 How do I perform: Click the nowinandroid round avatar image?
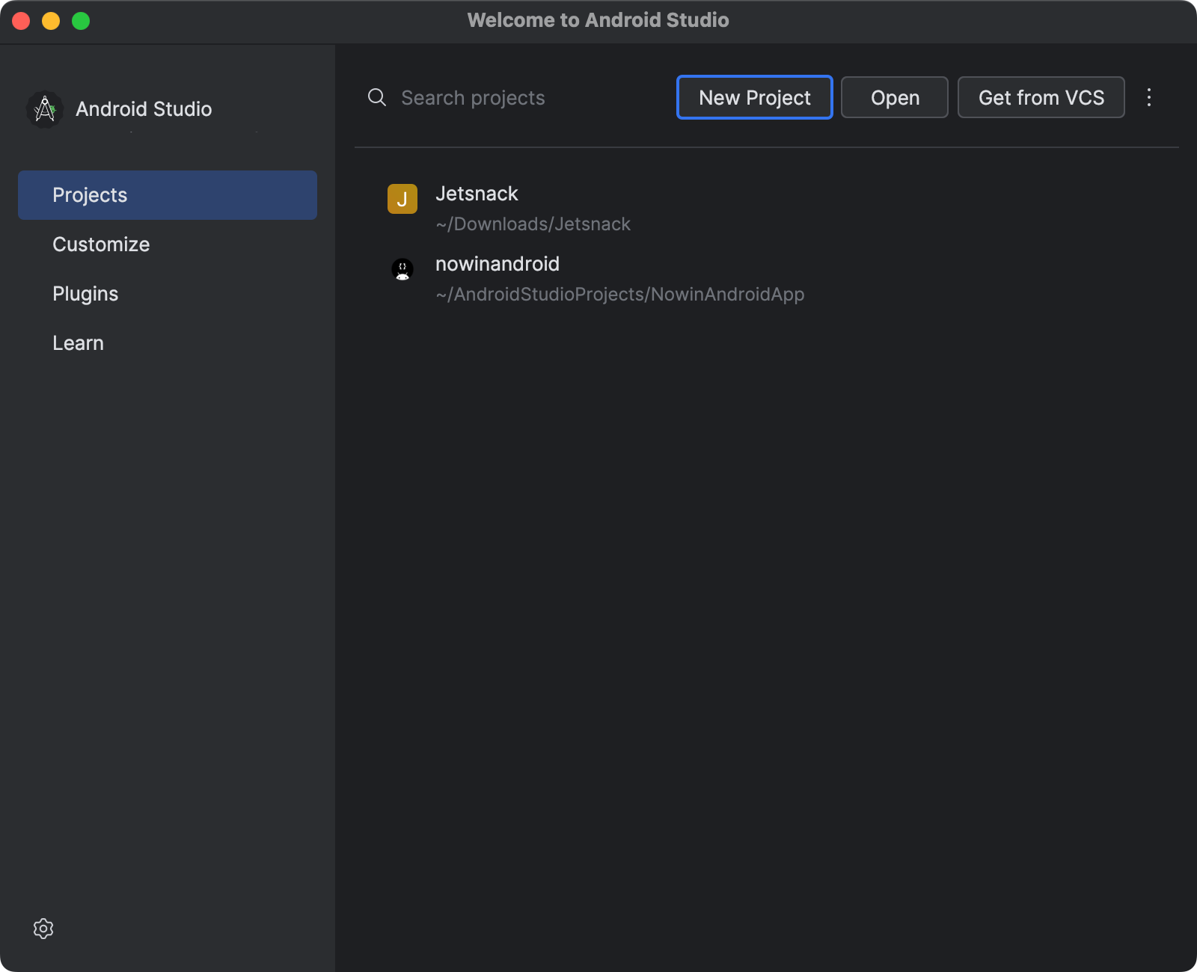(402, 270)
